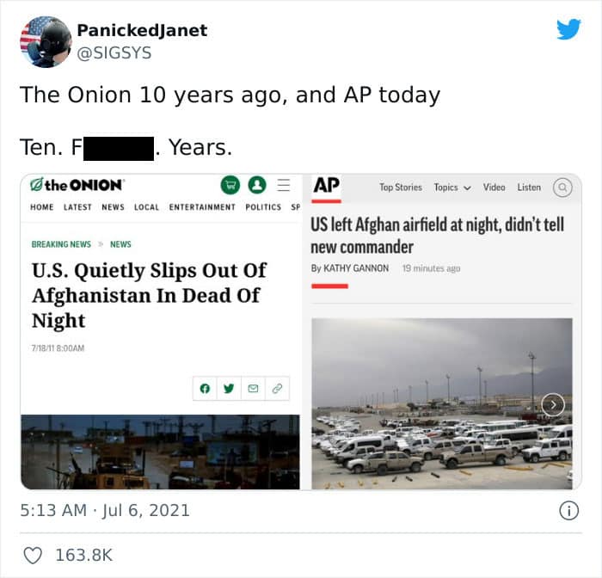The height and width of the screenshot is (578, 602).
Task: Click the AP search magnifier icon
Action: click(x=562, y=188)
